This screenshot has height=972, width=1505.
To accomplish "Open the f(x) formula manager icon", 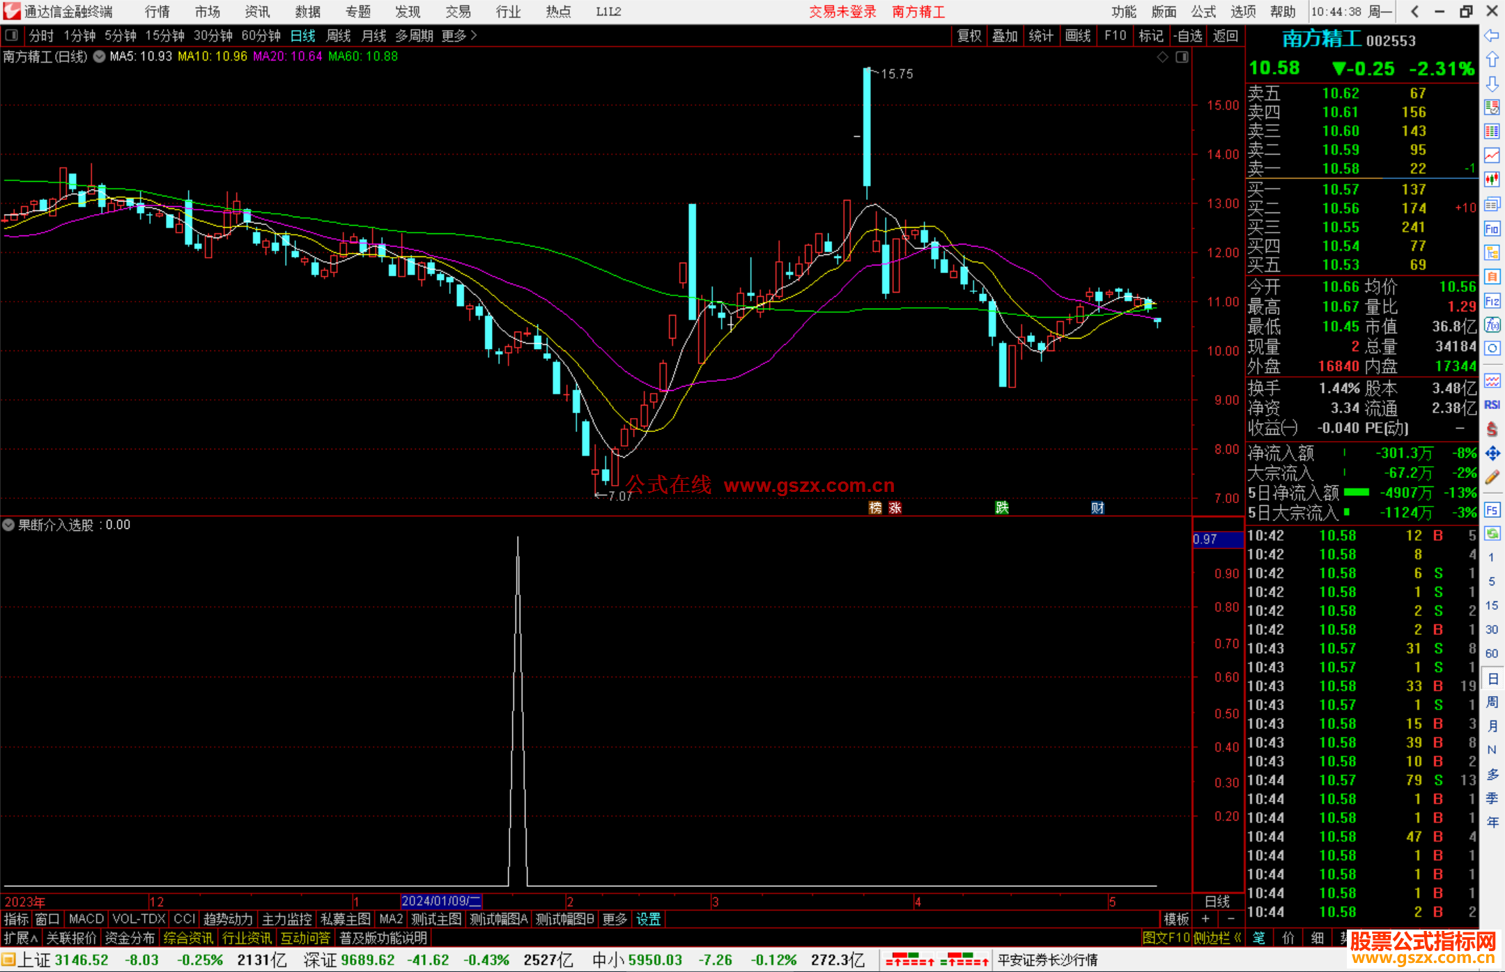I will click(x=1492, y=325).
